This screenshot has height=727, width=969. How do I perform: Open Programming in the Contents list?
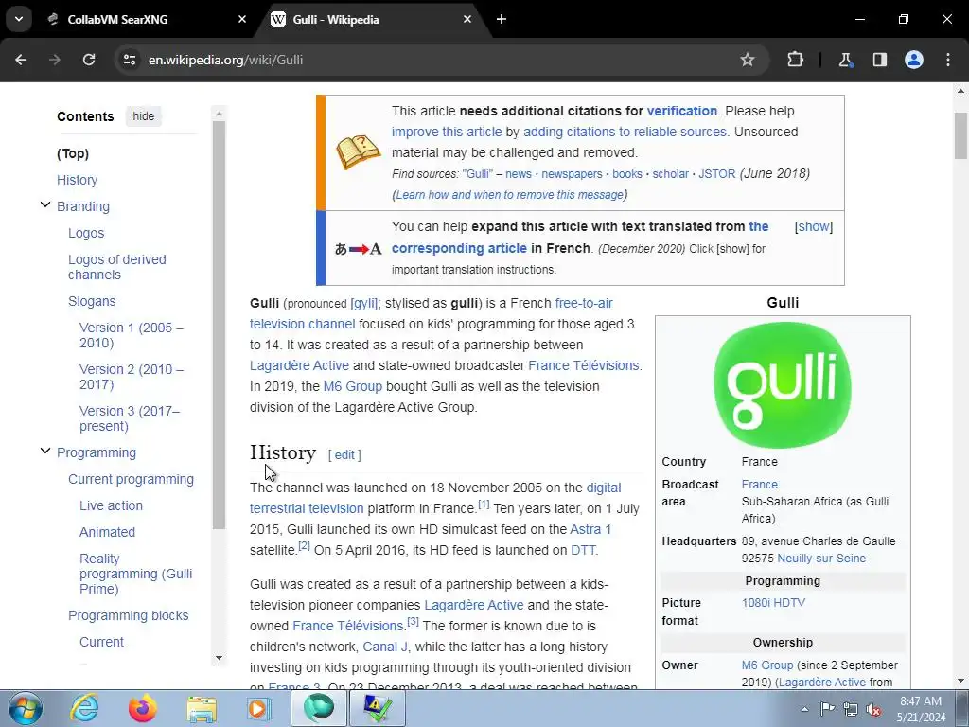(x=97, y=452)
